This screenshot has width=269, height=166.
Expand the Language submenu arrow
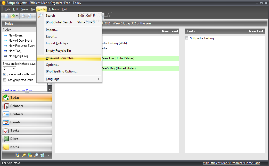tap(99, 79)
